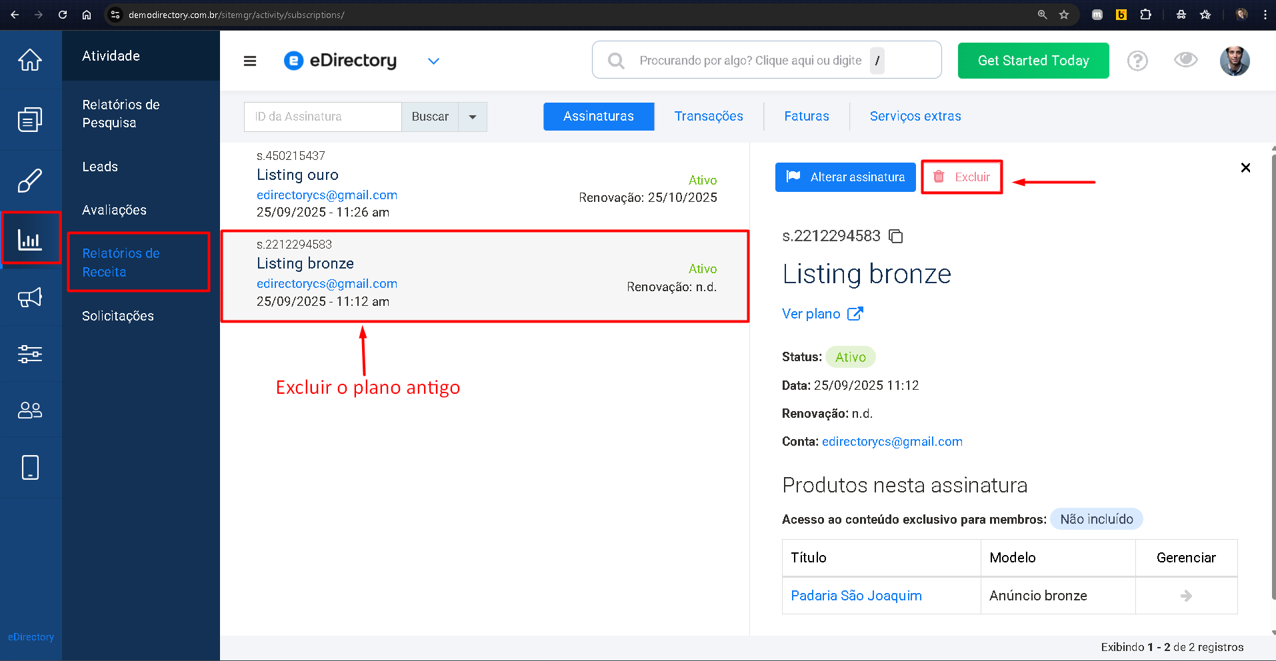This screenshot has width=1276, height=661.
Task: Open the Settings sliders icon in sidebar
Action: tap(30, 354)
